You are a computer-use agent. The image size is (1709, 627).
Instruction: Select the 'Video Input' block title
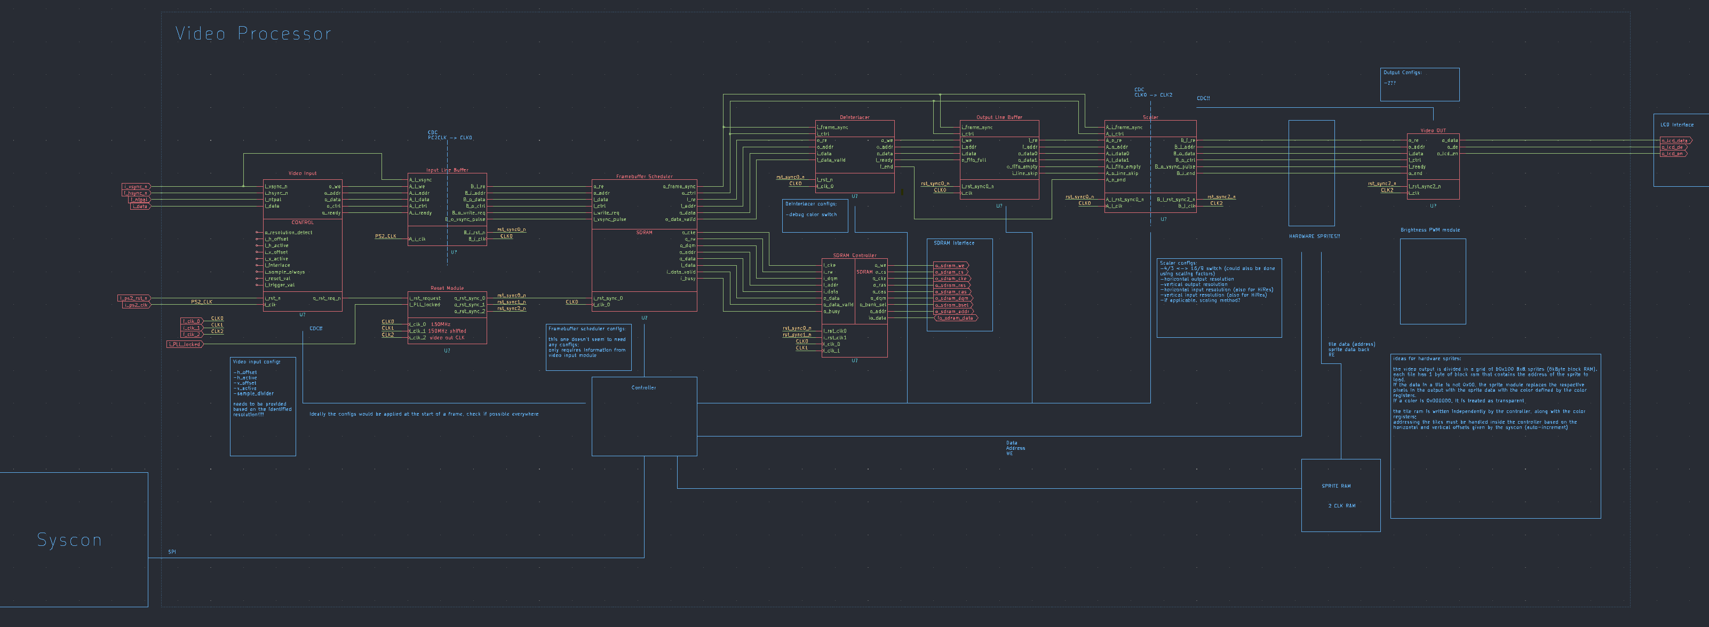point(303,173)
